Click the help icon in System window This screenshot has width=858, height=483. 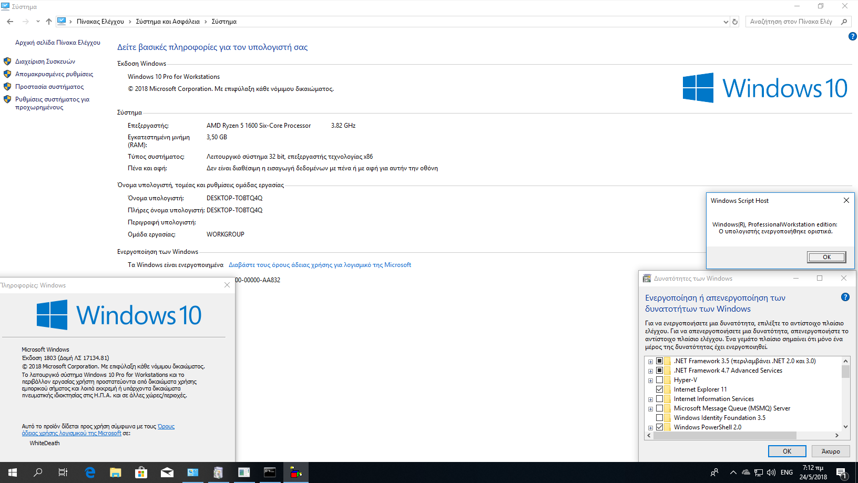pos(852,36)
